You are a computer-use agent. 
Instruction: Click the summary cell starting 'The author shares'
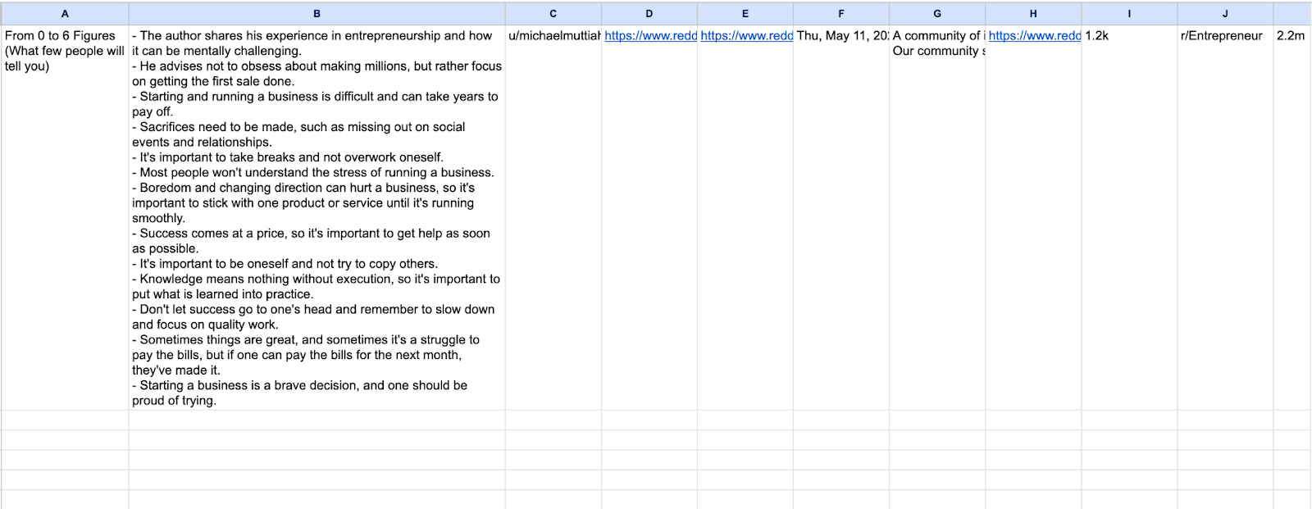pos(317,217)
